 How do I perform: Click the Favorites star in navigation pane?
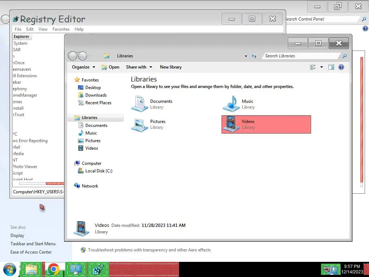[77, 80]
